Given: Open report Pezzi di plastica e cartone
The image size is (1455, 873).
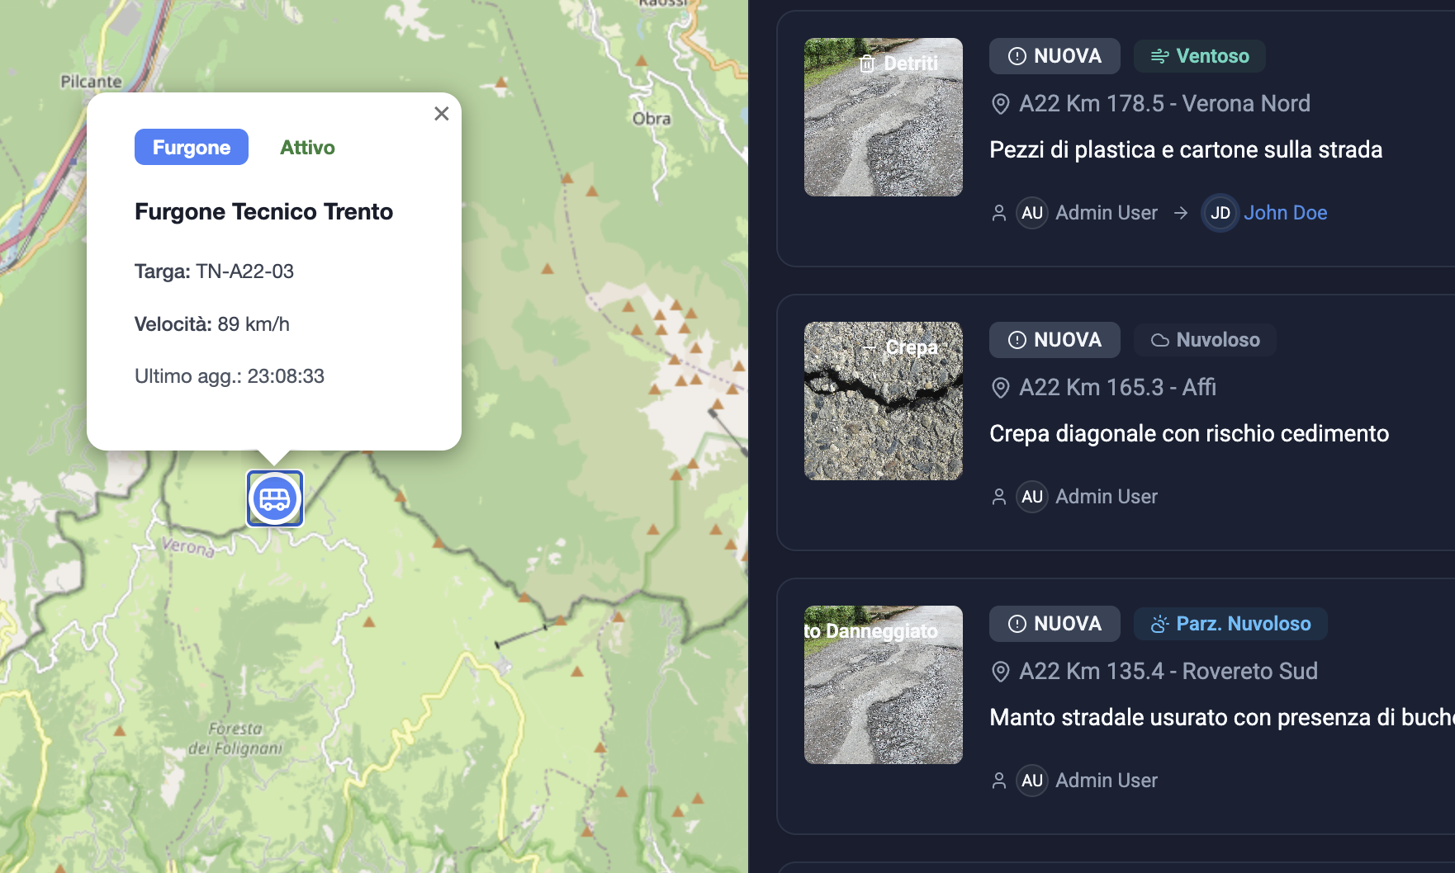Looking at the screenshot, I should (1186, 149).
